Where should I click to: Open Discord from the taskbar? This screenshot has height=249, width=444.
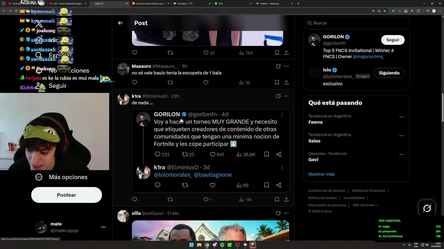pyautogui.click(x=214, y=245)
